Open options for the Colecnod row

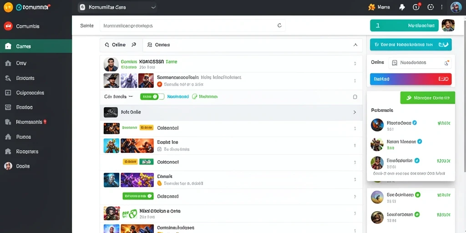coord(355,197)
